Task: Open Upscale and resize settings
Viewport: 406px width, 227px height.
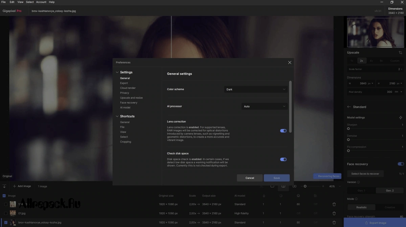Action: click(x=131, y=98)
